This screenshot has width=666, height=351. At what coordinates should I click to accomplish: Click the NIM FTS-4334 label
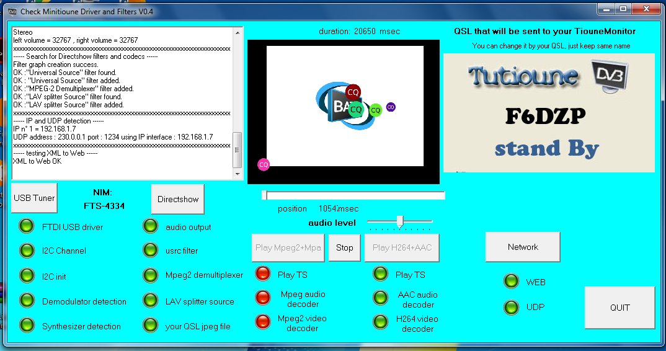[x=104, y=199]
